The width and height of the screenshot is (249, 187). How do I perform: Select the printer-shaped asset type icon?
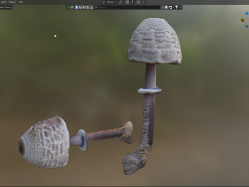[92, 7]
